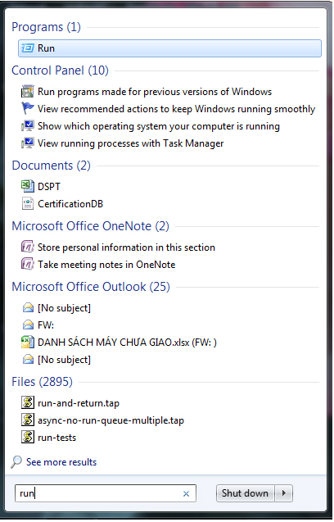Click the compatibility troubleshooter icon beside Run programs
This screenshot has width=334, height=522.
click(x=28, y=92)
